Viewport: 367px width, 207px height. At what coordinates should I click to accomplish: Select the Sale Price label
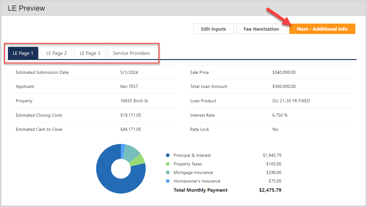tap(199, 72)
